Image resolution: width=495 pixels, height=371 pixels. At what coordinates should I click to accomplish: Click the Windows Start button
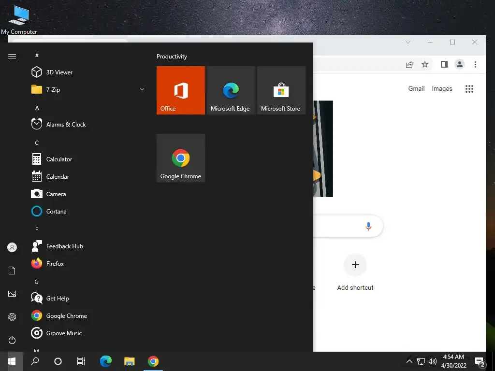(12, 361)
